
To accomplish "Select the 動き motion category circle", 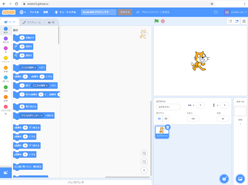I will pos(6,29).
